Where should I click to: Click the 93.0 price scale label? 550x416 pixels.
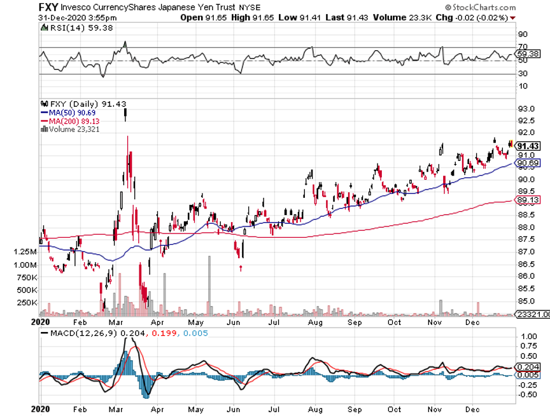tap(526, 109)
